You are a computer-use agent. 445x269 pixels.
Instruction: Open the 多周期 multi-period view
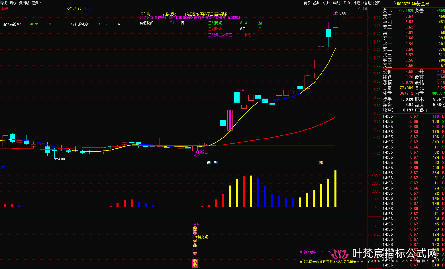click(24, 3)
